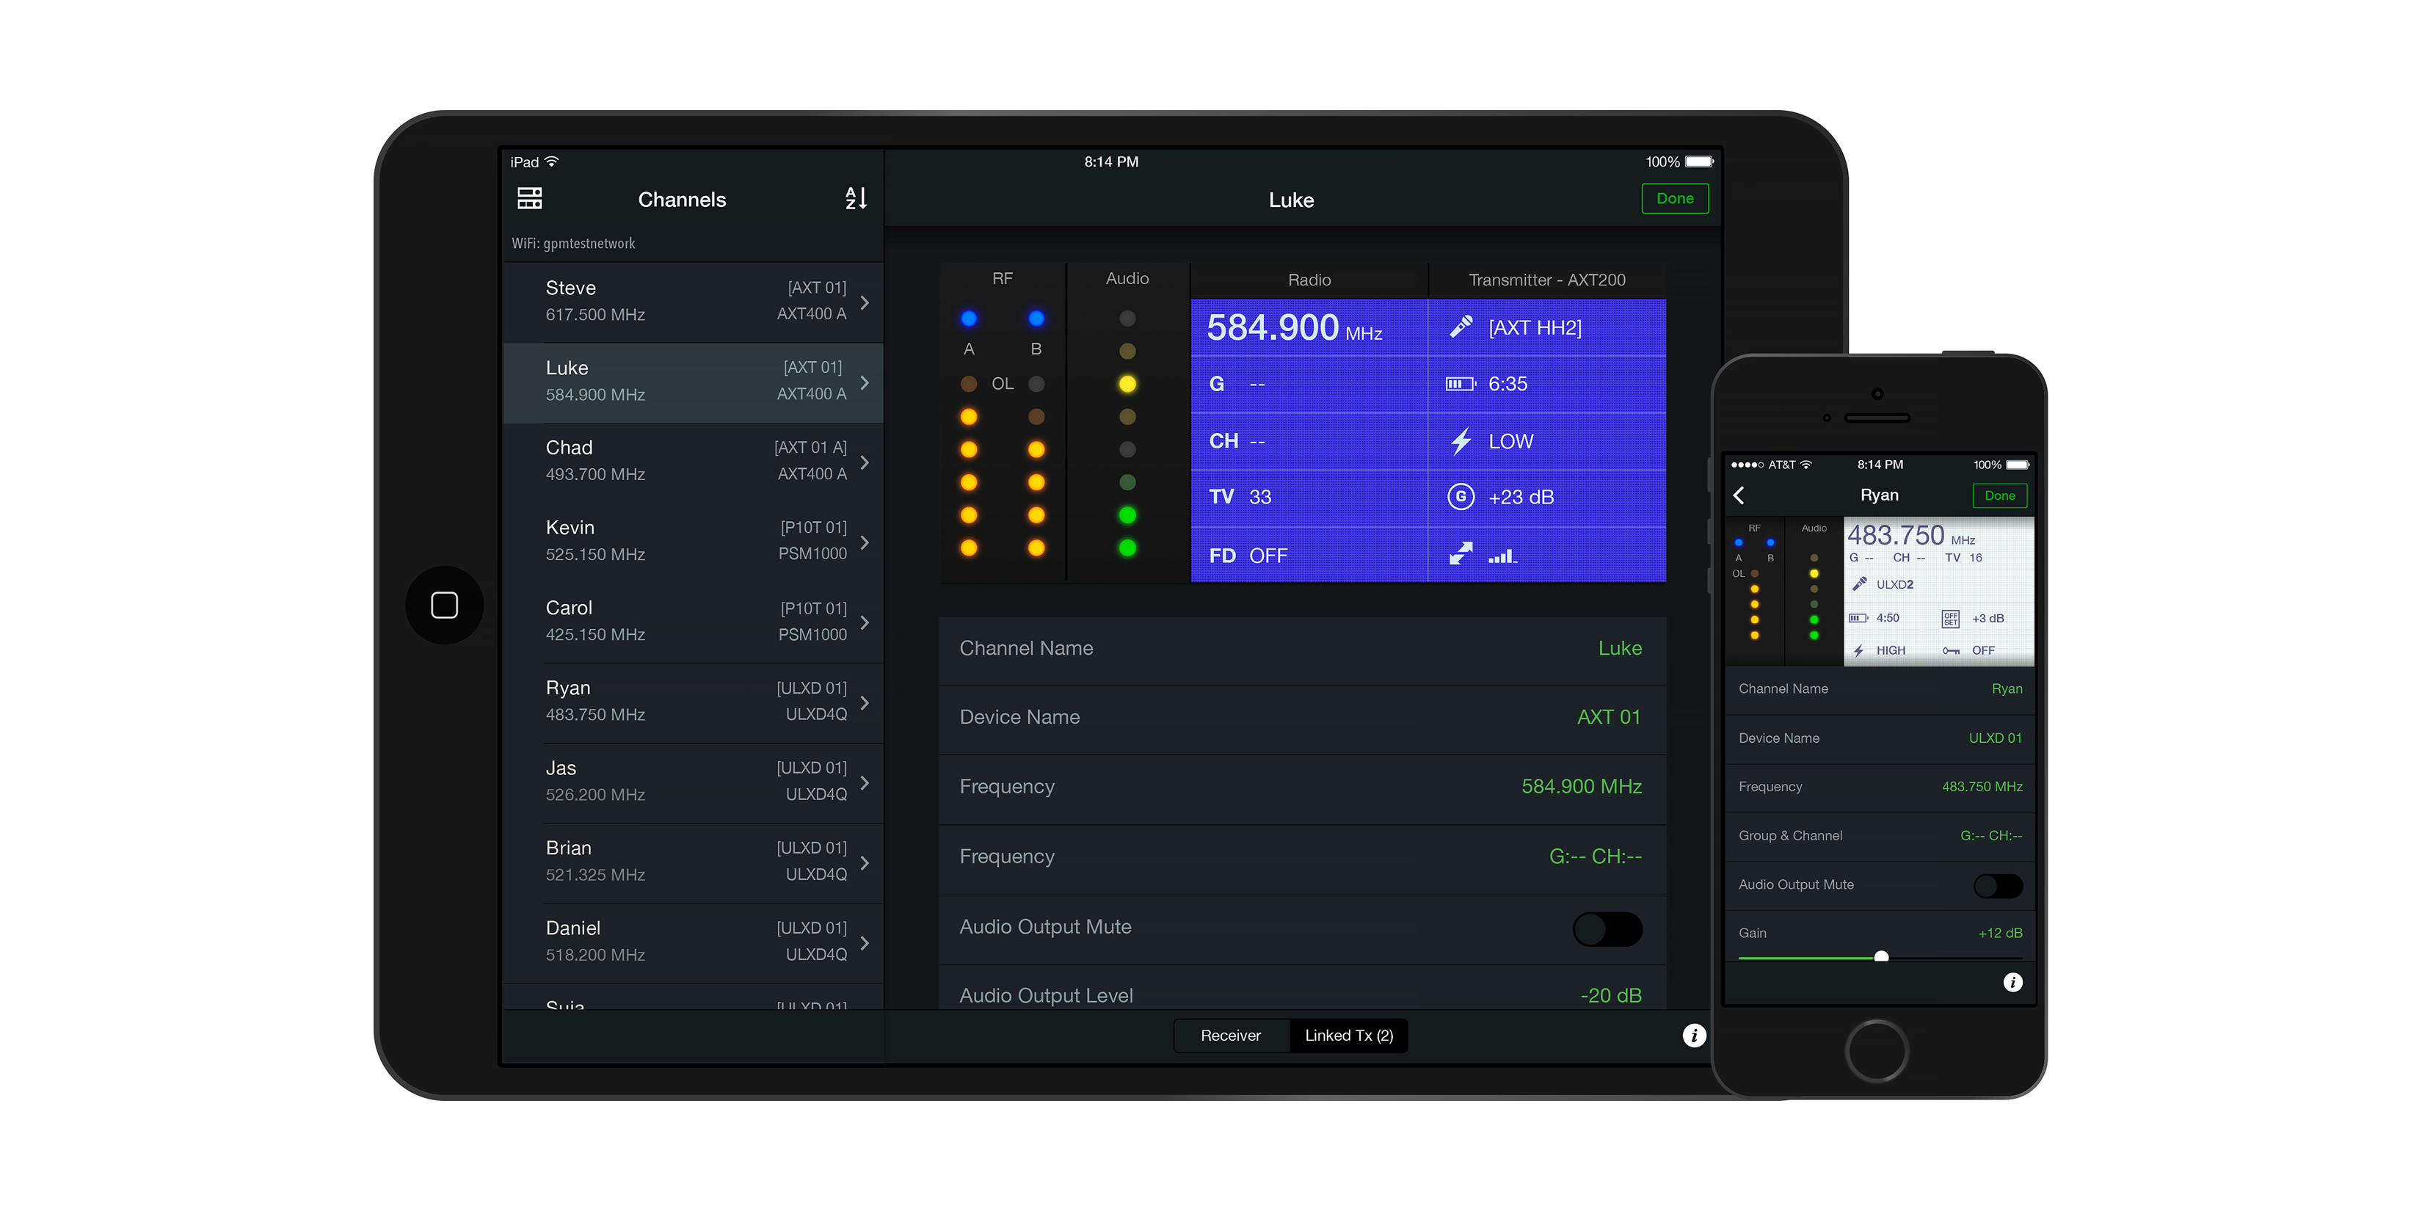Tap Done on the iPad
Image resolution: width=2422 pixels, height=1211 pixels.
1675,198
